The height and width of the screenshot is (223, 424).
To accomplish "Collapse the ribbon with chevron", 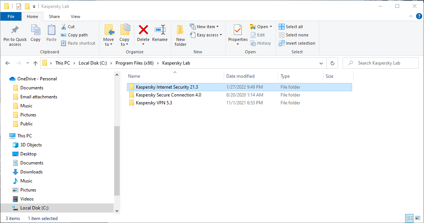I will click(411, 17).
